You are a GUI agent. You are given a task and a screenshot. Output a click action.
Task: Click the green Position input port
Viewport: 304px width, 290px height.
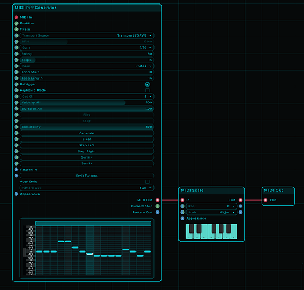pos(16,23)
